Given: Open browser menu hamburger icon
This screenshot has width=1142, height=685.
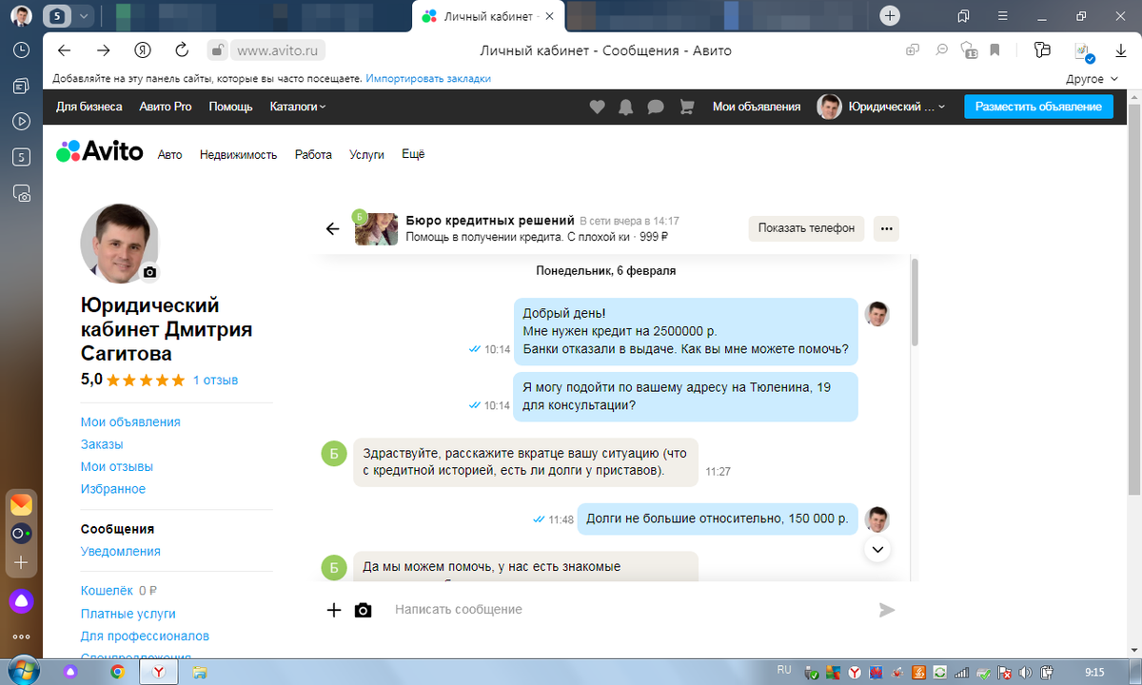Looking at the screenshot, I should (x=1003, y=15).
